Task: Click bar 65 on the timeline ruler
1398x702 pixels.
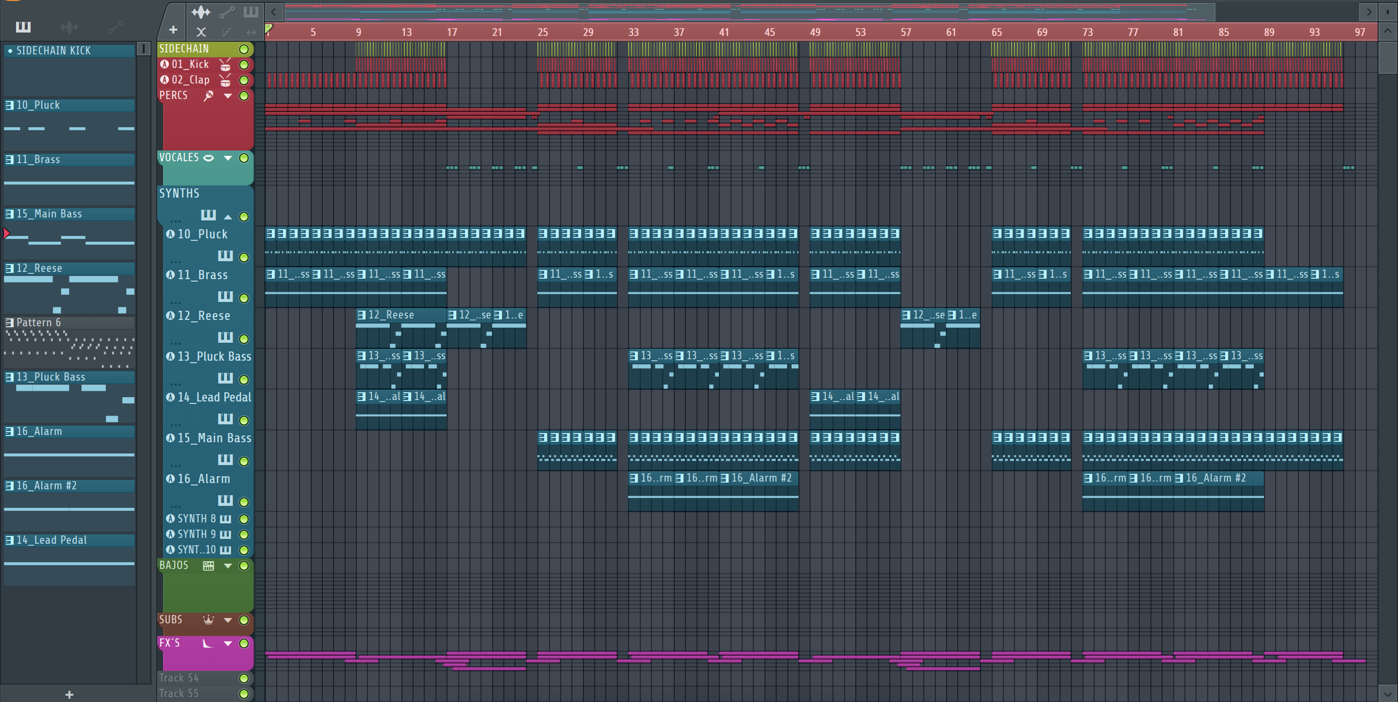Action: pyautogui.click(x=997, y=32)
